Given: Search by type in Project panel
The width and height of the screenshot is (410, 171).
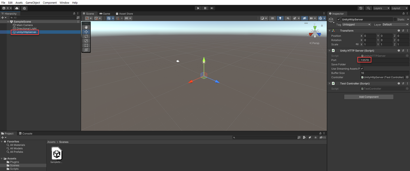Looking at the screenshot, I should 304,137.
